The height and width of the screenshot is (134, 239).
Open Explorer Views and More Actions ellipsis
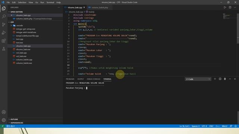(59, 7)
